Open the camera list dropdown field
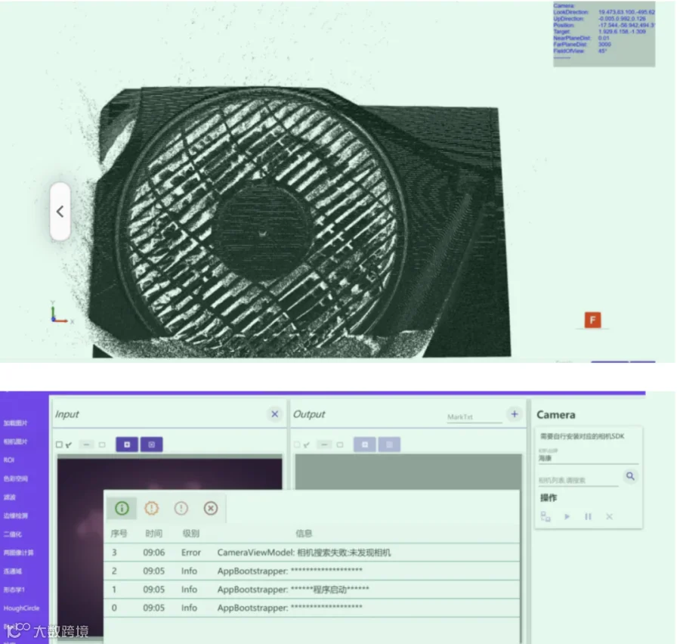 point(578,480)
